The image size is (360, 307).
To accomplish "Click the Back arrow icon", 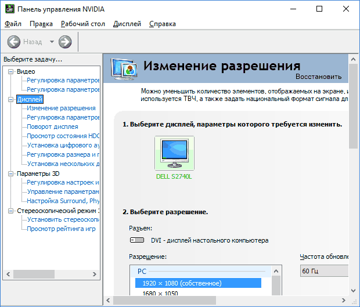I will coord(14,42).
